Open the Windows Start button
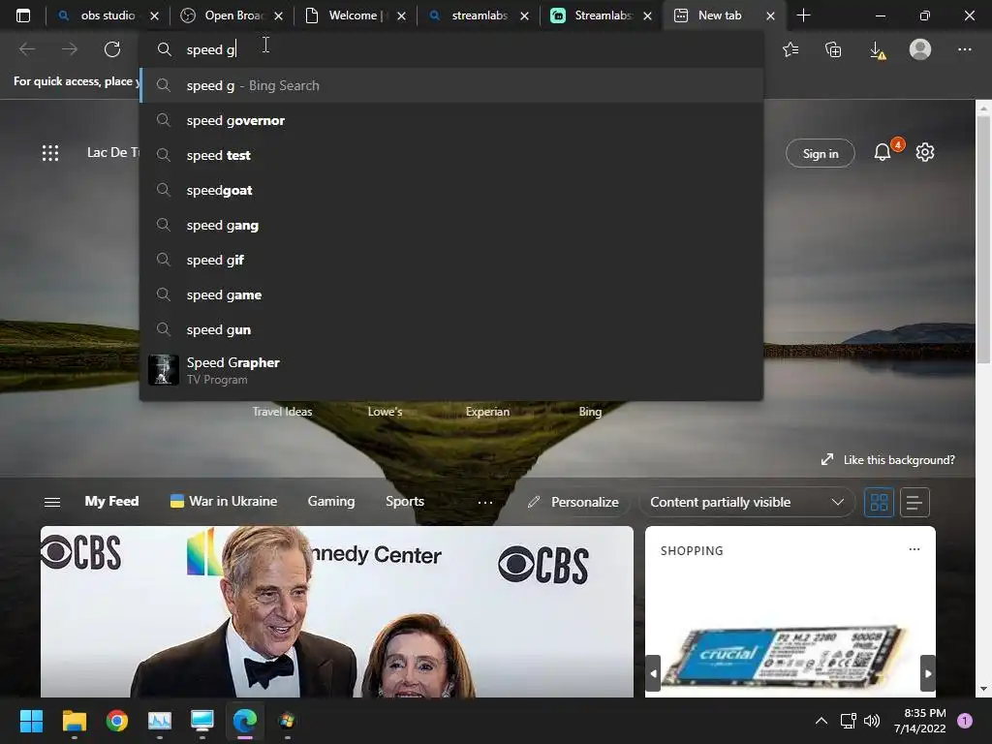Image resolution: width=992 pixels, height=744 pixels. pyautogui.click(x=31, y=721)
